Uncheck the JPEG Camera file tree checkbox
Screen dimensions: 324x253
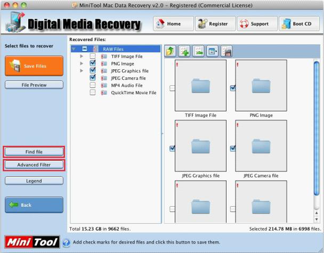pyautogui.click(x=93, y=77)
